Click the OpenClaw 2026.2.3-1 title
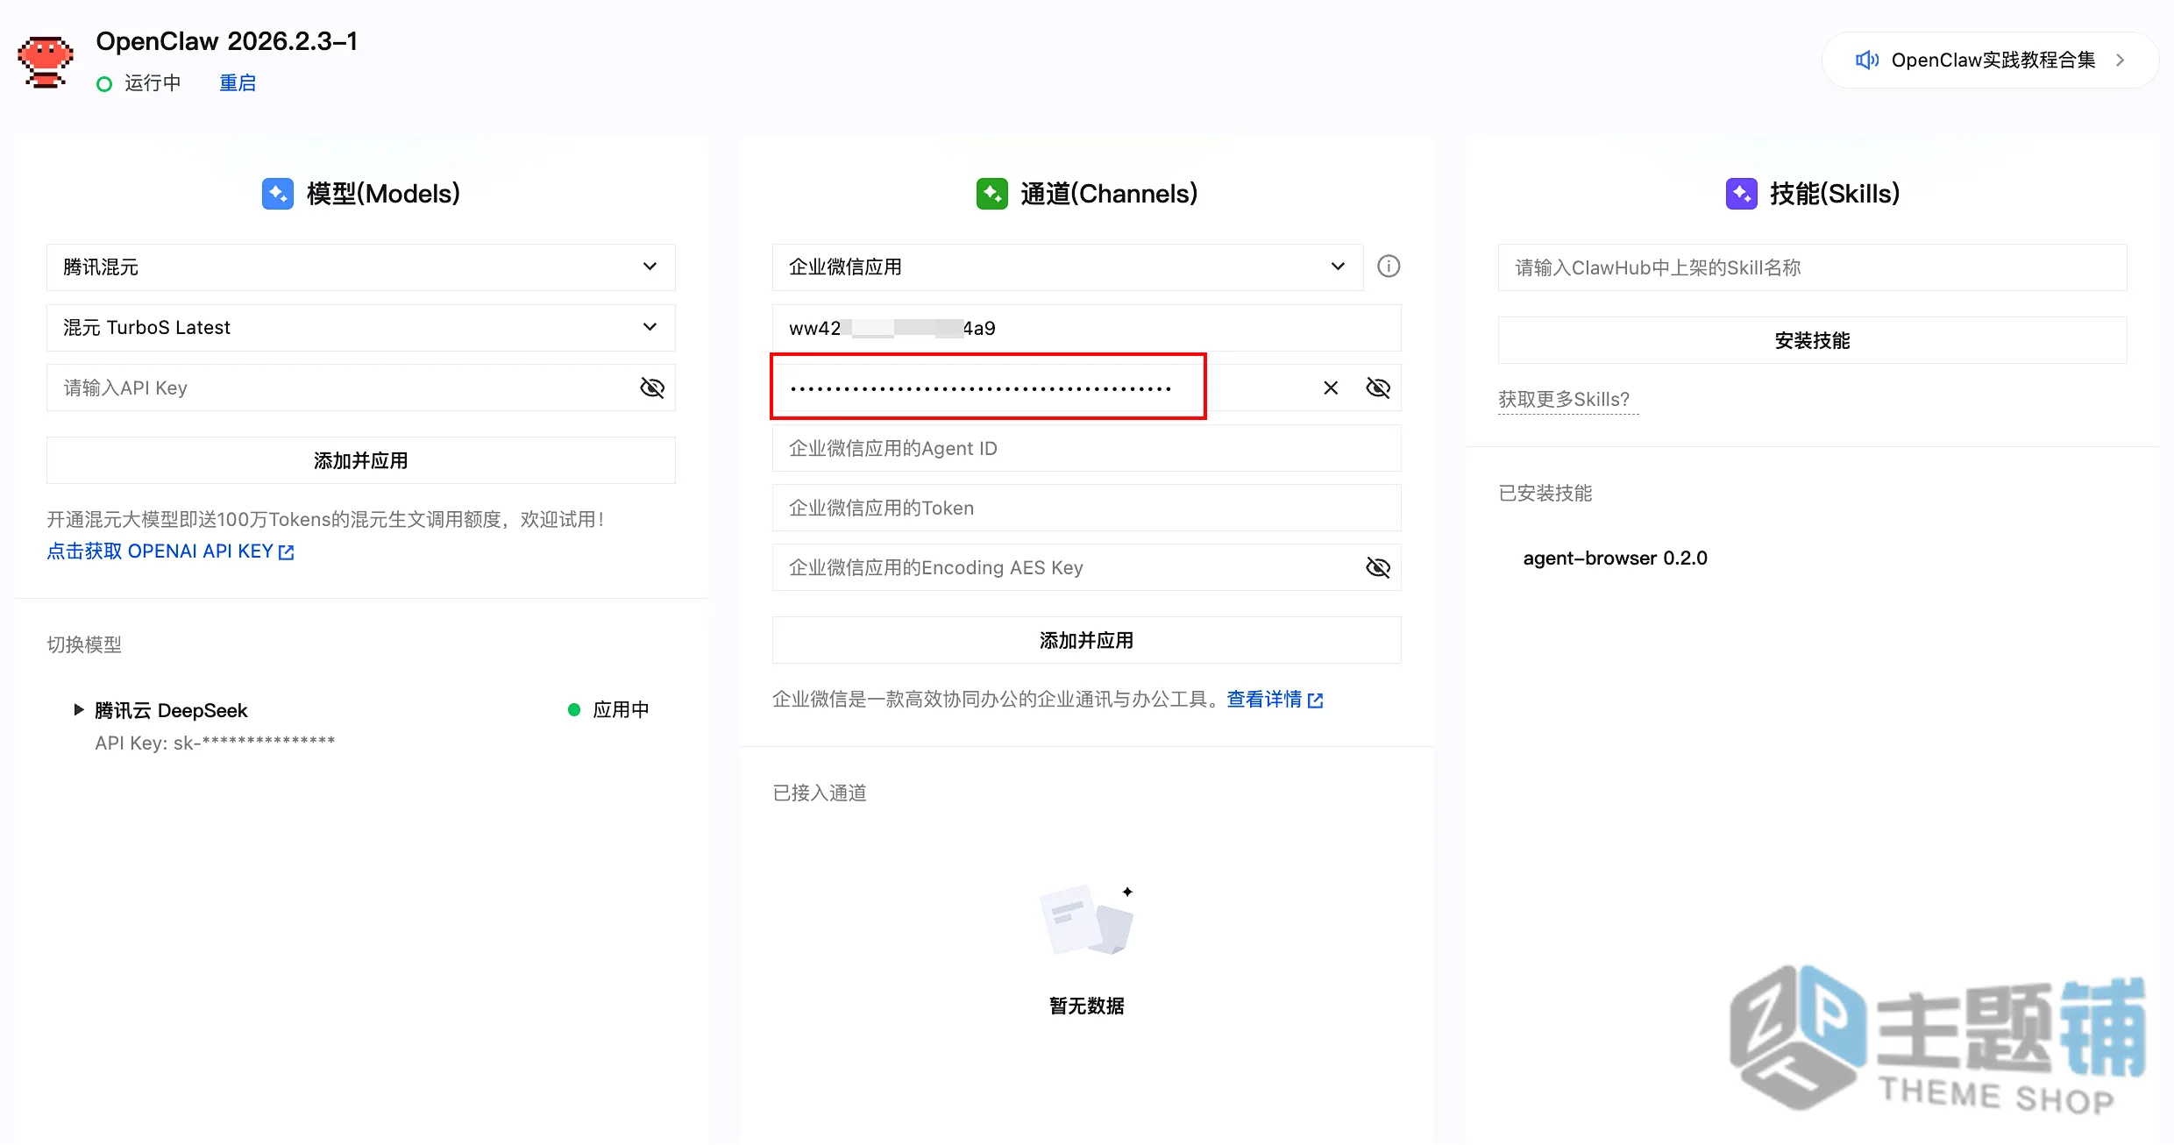Image resolution: width=2174 pixels, height=1145 pixels. (x=226, y=41)
